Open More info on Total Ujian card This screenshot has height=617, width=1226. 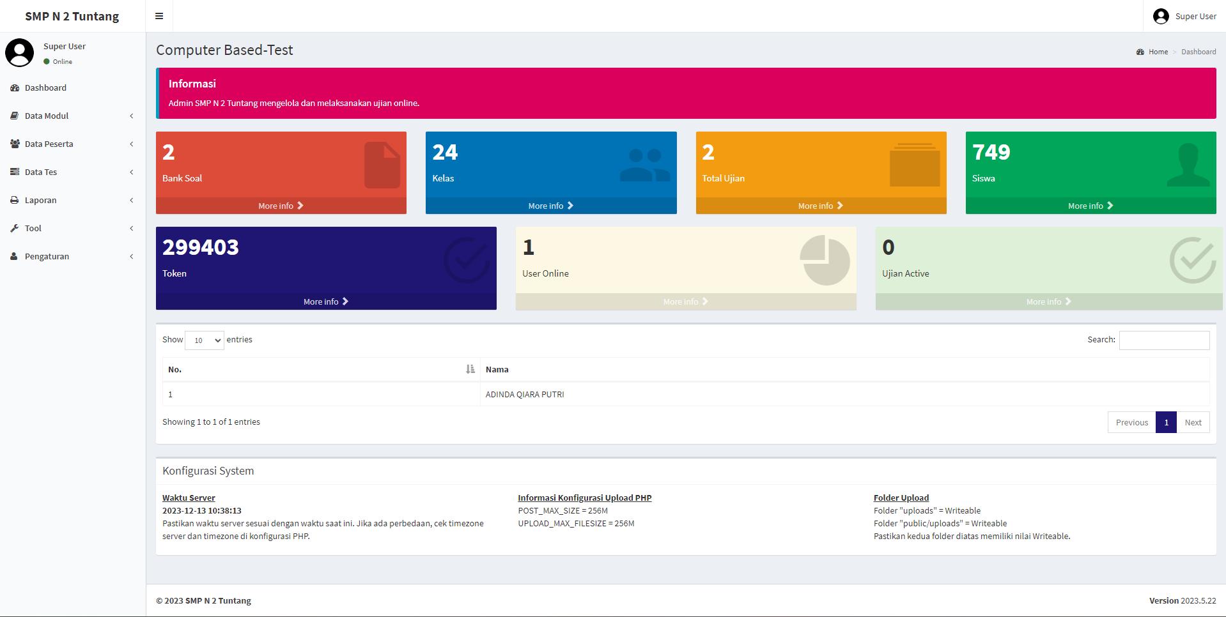(x=821, y=206)
